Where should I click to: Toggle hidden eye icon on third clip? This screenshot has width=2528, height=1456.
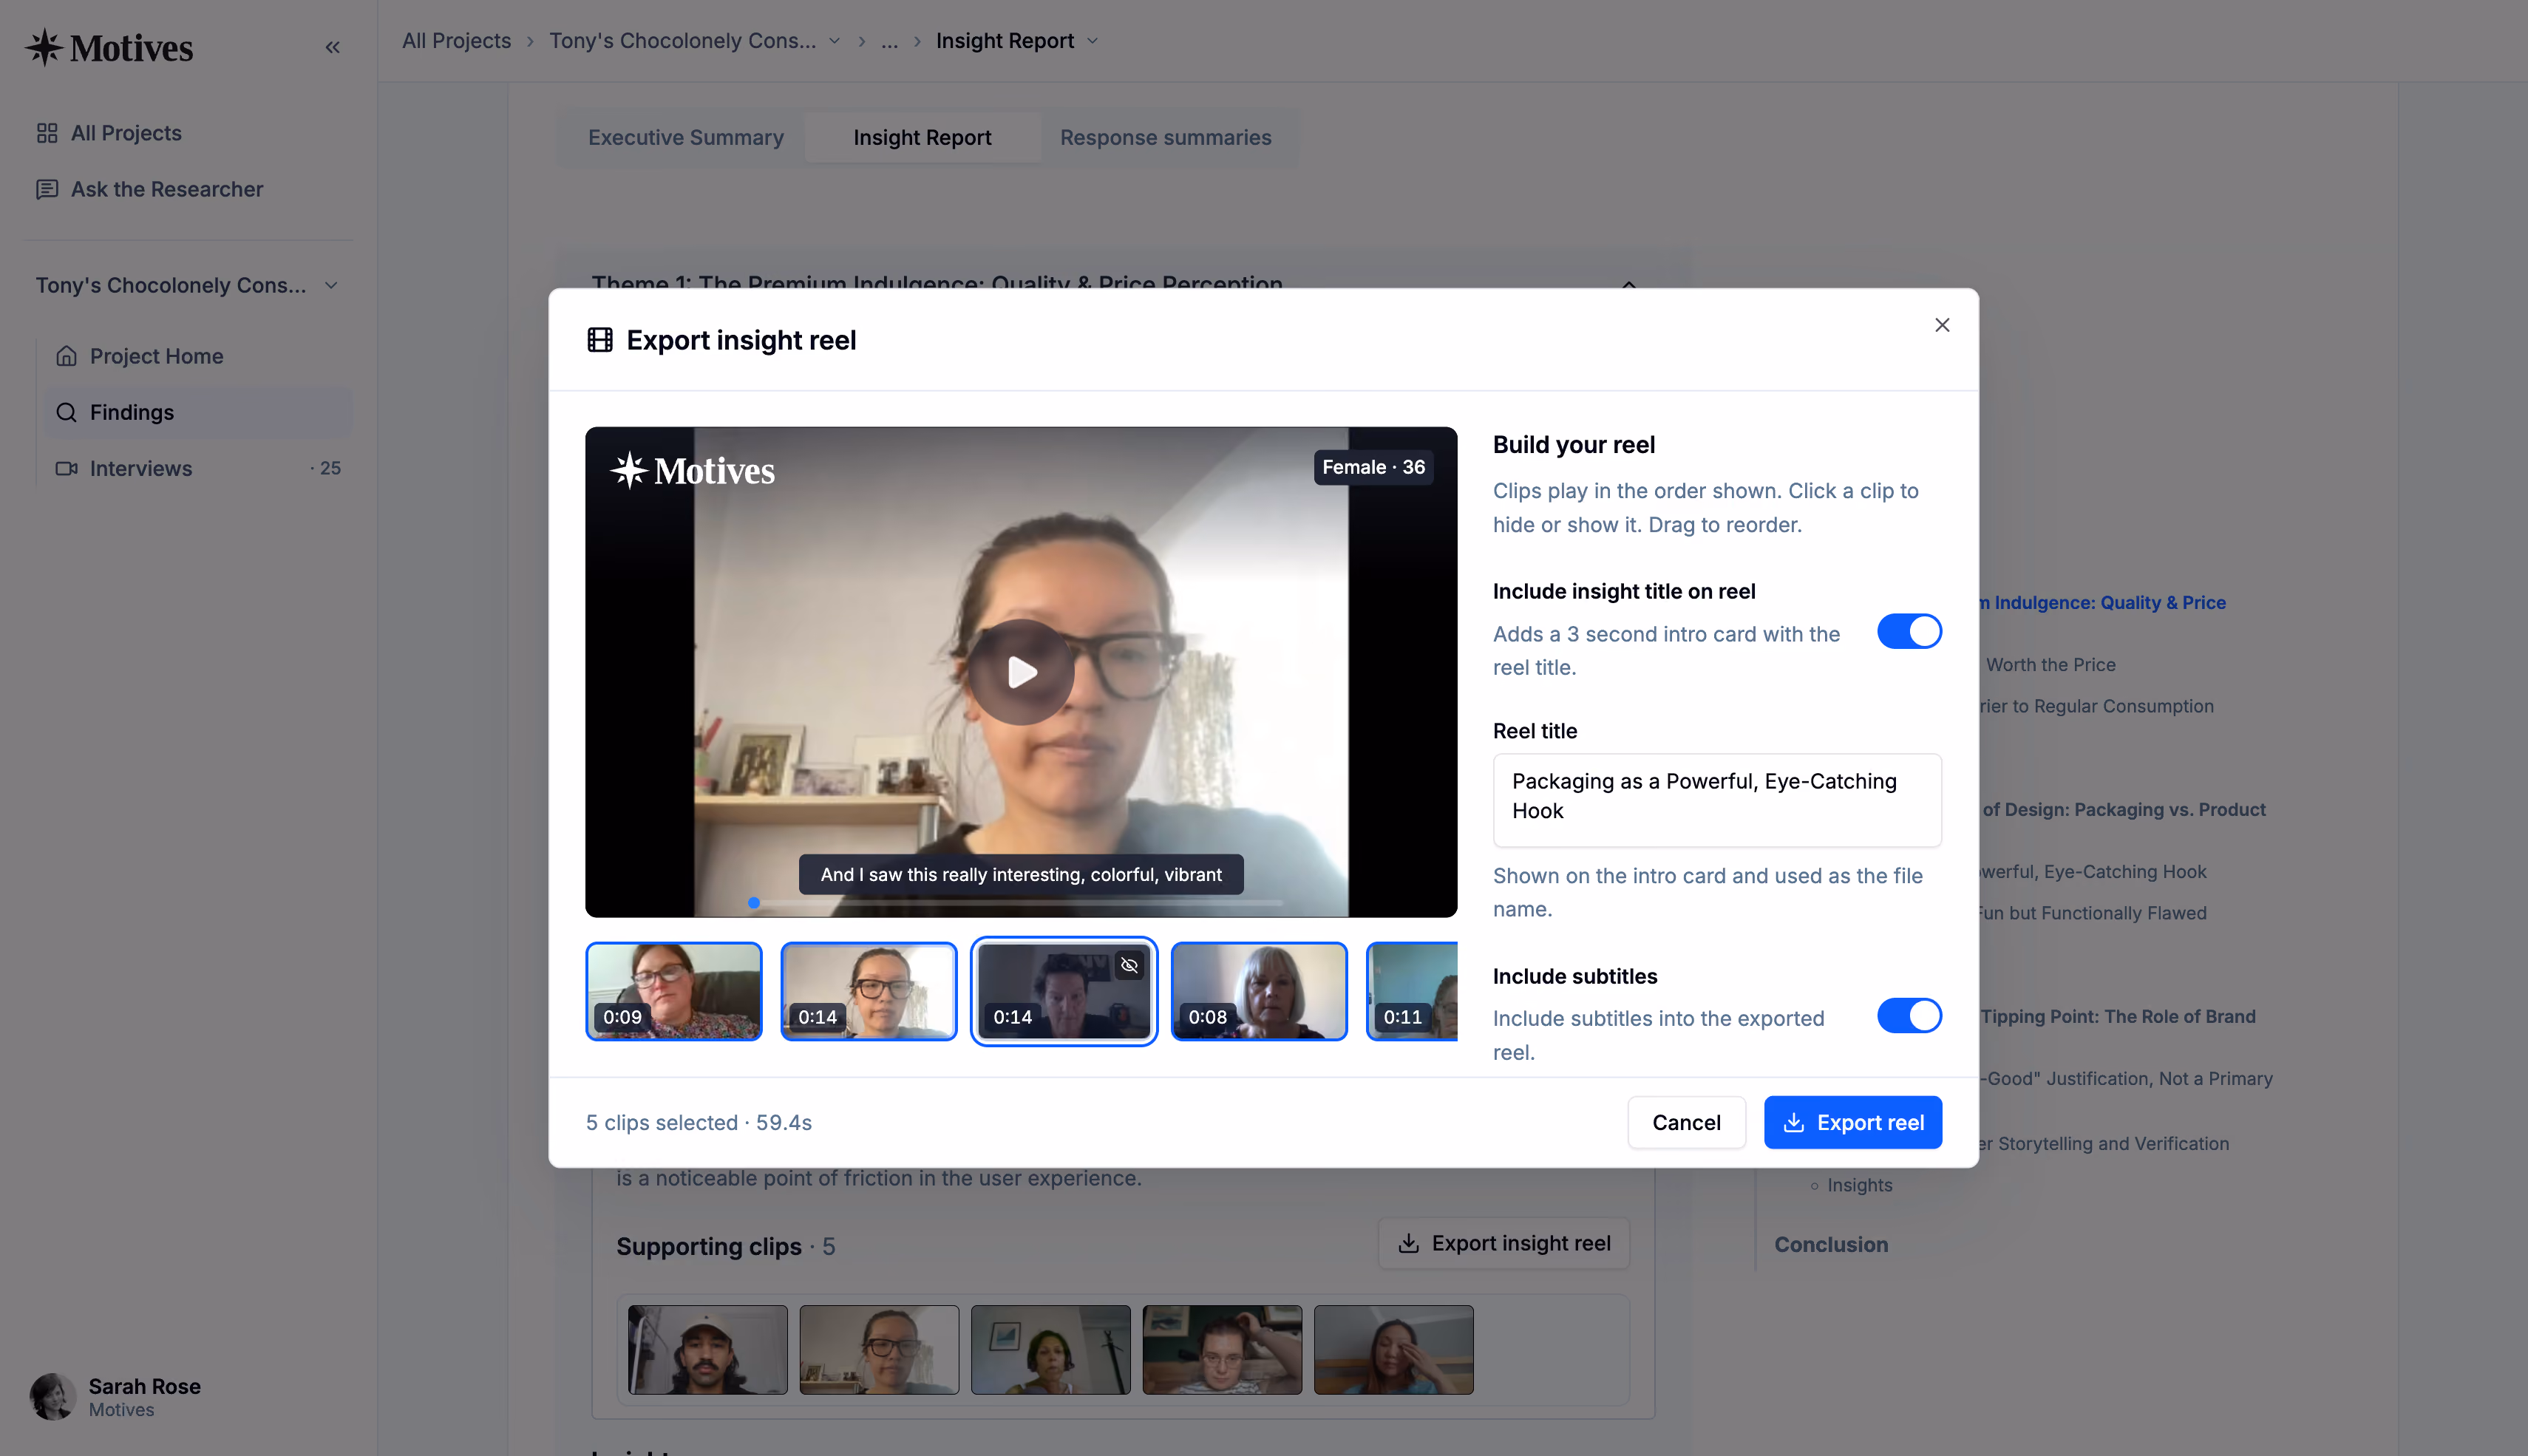1129,965
